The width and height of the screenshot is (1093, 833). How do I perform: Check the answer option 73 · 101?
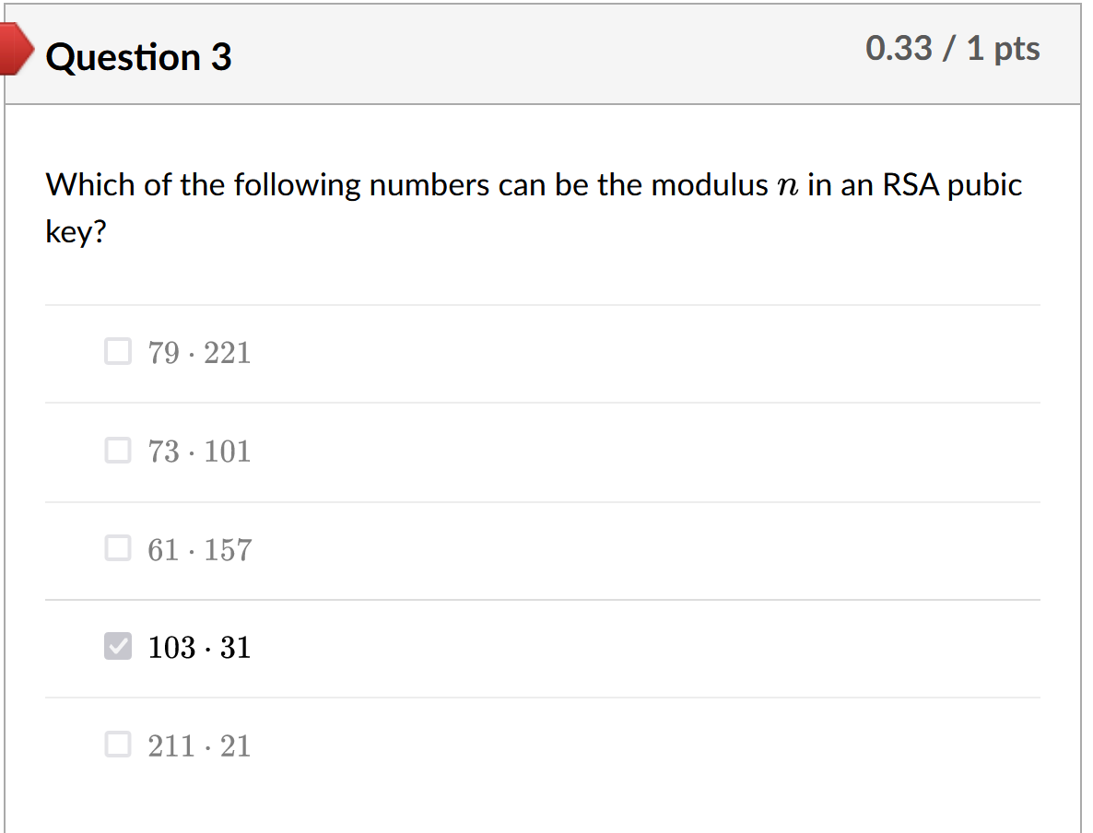[x=118, y=450]
